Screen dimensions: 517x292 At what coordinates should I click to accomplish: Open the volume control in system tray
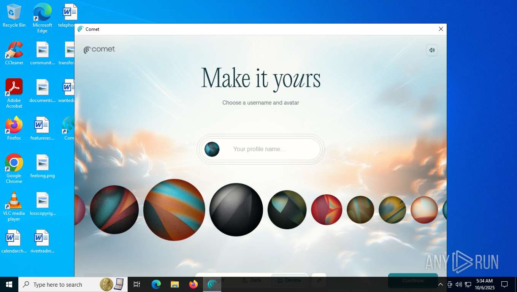point(459,284)
